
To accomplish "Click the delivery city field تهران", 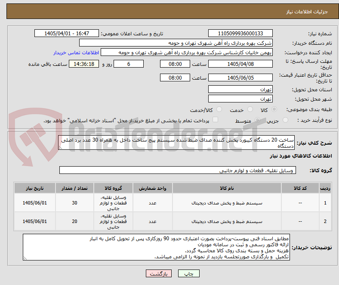I will point(240,99).
